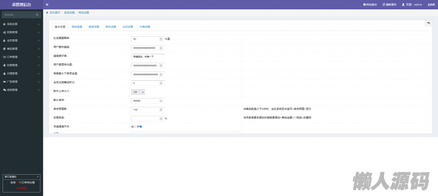The image size is (438, 196).
Task: Expand the 订单管理 sidebar menu
Action: pos(21,57)
